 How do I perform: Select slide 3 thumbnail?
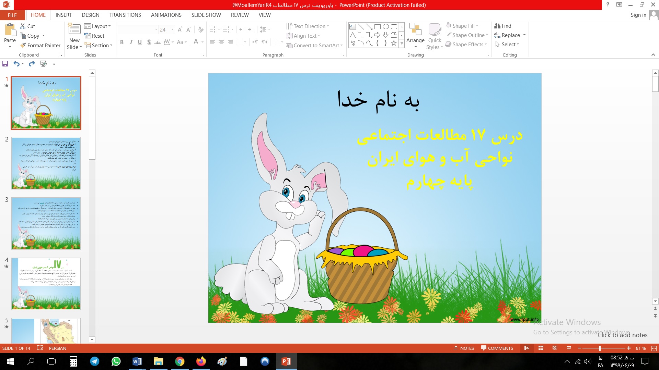pyautogui.click(x=46, y=223)
